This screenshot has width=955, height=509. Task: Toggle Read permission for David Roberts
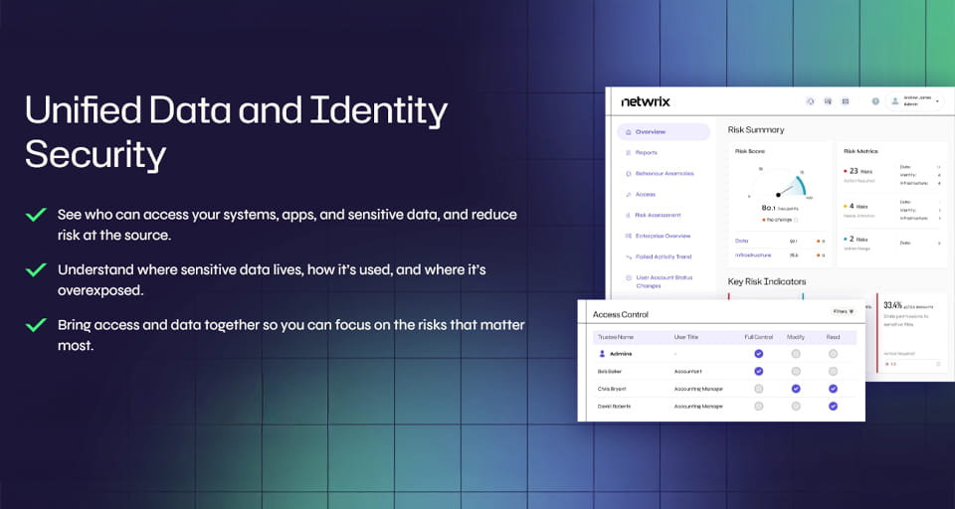[x=833, y=406]
